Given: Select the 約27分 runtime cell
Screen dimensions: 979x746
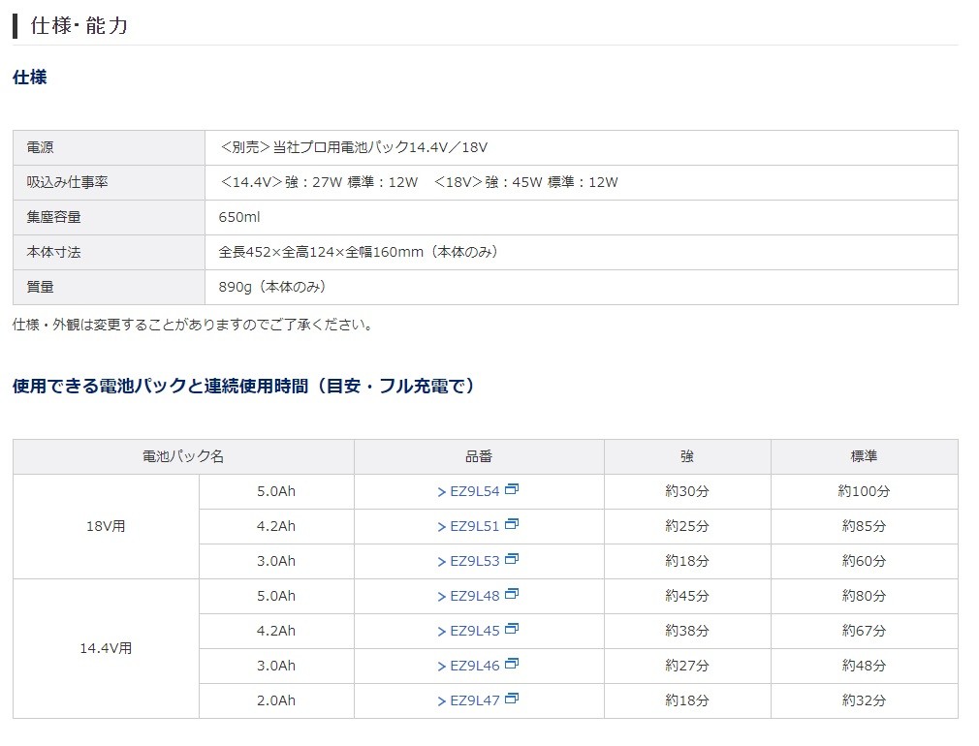Looking at the screenshot, I should click(687, 667).
